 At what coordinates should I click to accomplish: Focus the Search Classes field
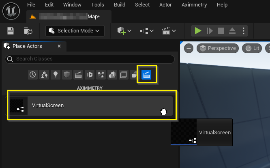tap(90, 59)
